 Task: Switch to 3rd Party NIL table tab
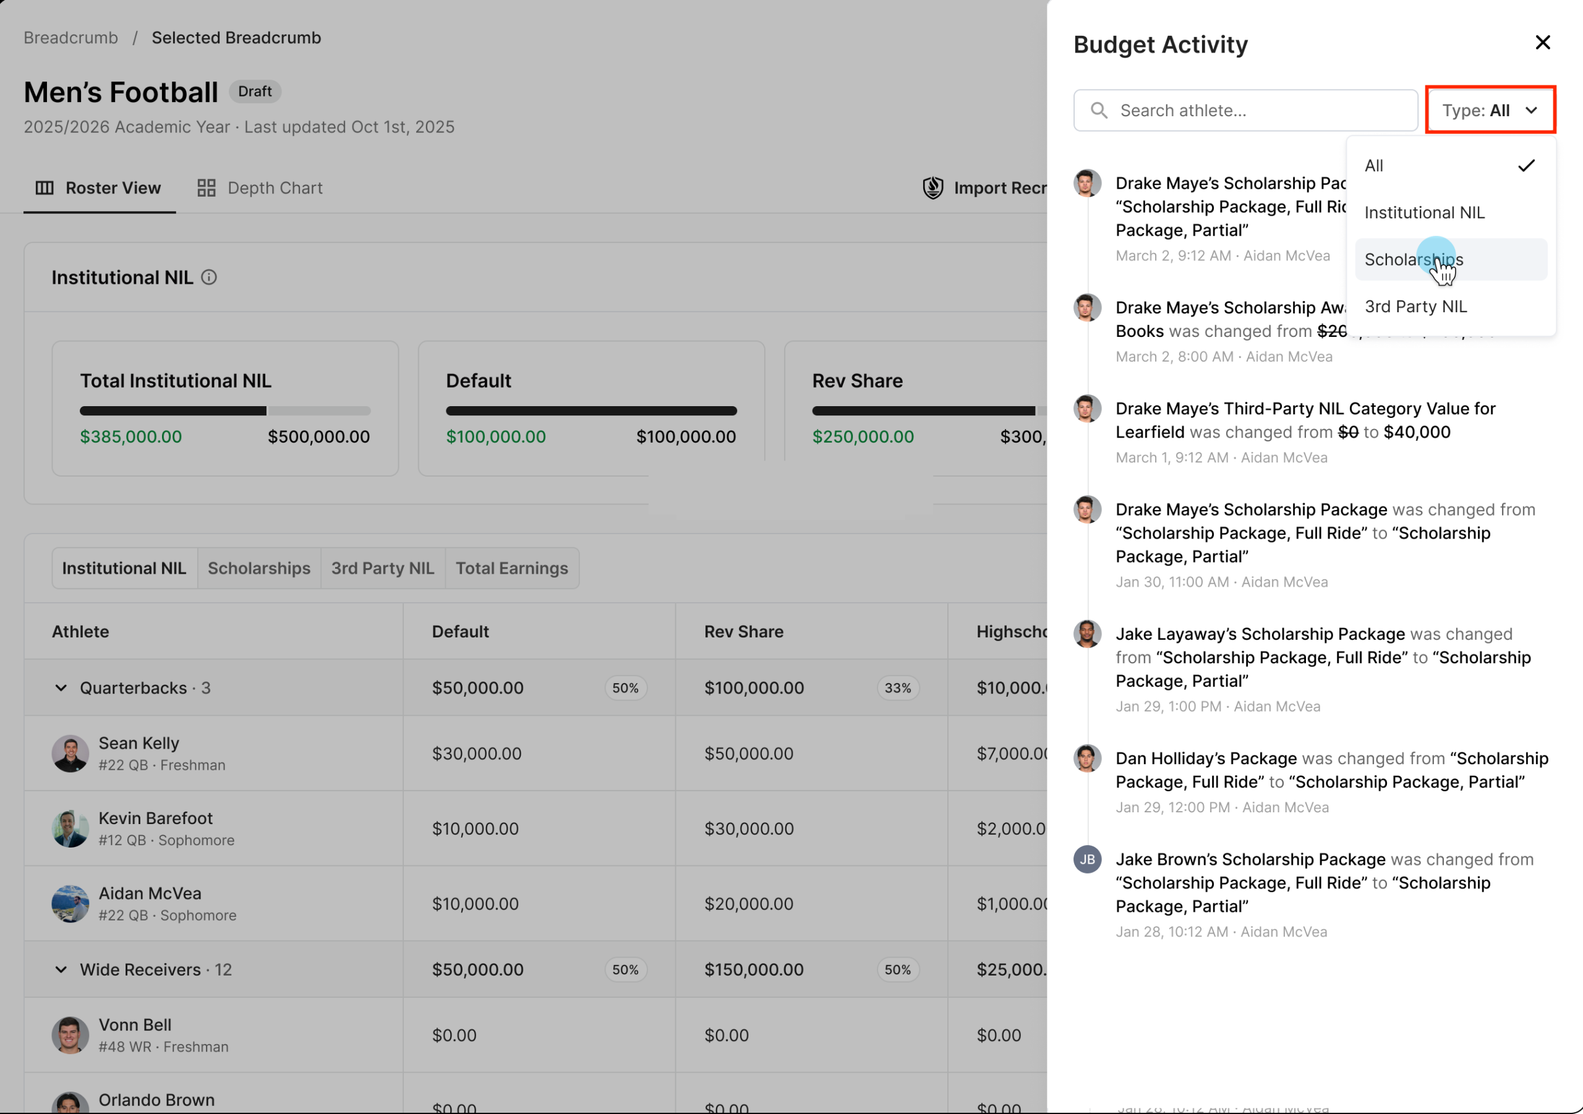point(383,568)
